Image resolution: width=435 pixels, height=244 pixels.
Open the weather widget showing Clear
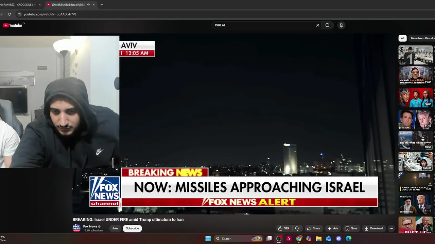tap(3, 239)
